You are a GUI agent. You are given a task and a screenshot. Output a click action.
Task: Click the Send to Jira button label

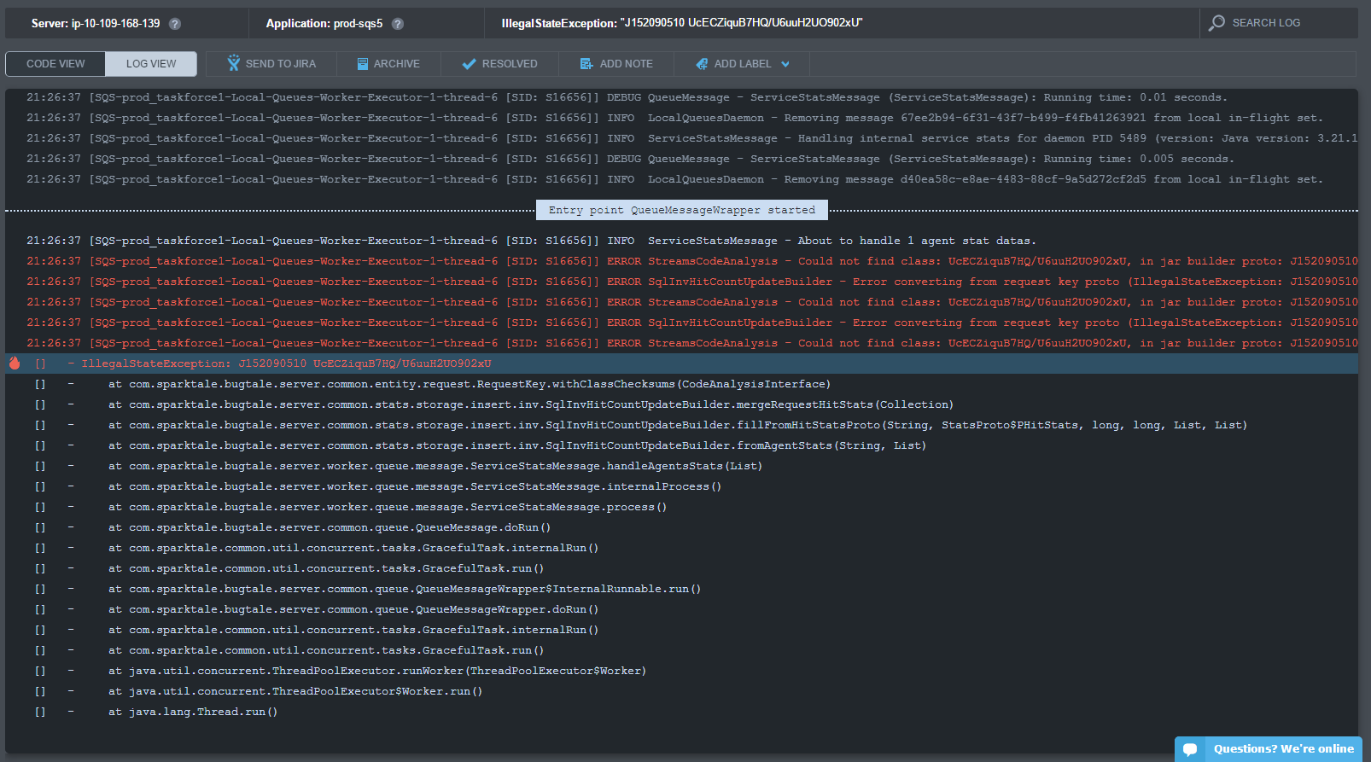[x=280, y=64]
